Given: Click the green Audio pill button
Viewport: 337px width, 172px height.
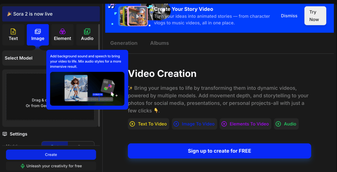Looking at the screenshot, I should pyautogui.click(x=286, y=124).
